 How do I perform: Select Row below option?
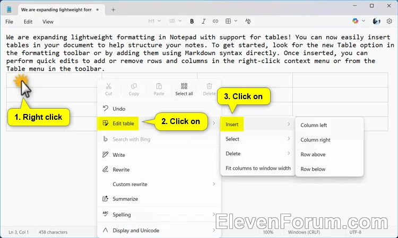pyautogui.click(x=330, y=169)
